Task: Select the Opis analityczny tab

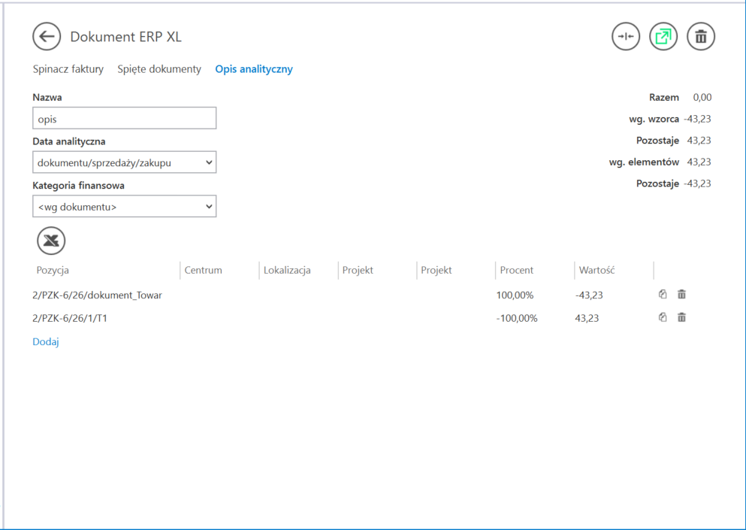Action: [254, 69]
